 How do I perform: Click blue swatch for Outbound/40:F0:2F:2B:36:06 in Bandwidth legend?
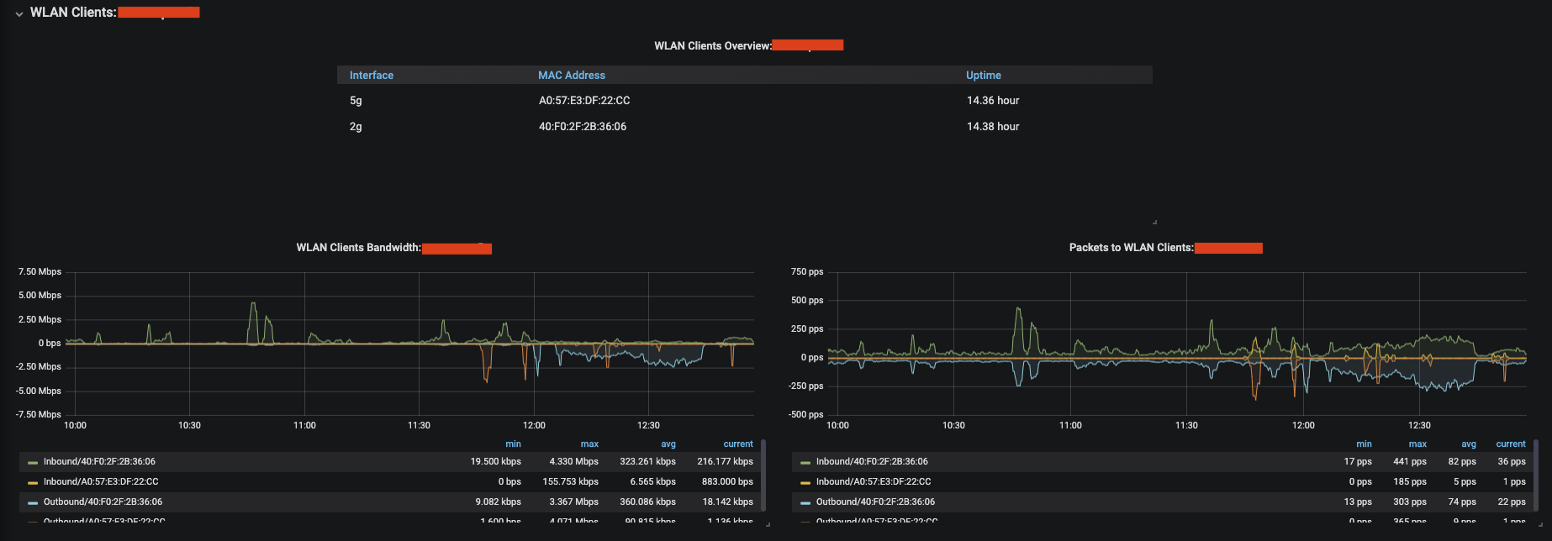pos(33,502)
